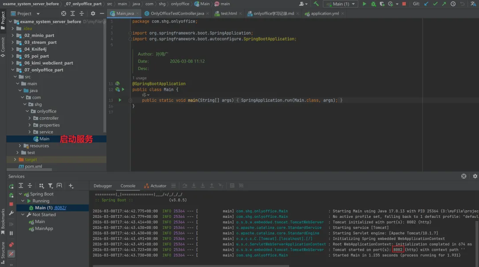
Task: Switch to the OnlyOfficeTestController.java tab
Action: (177, 14)
